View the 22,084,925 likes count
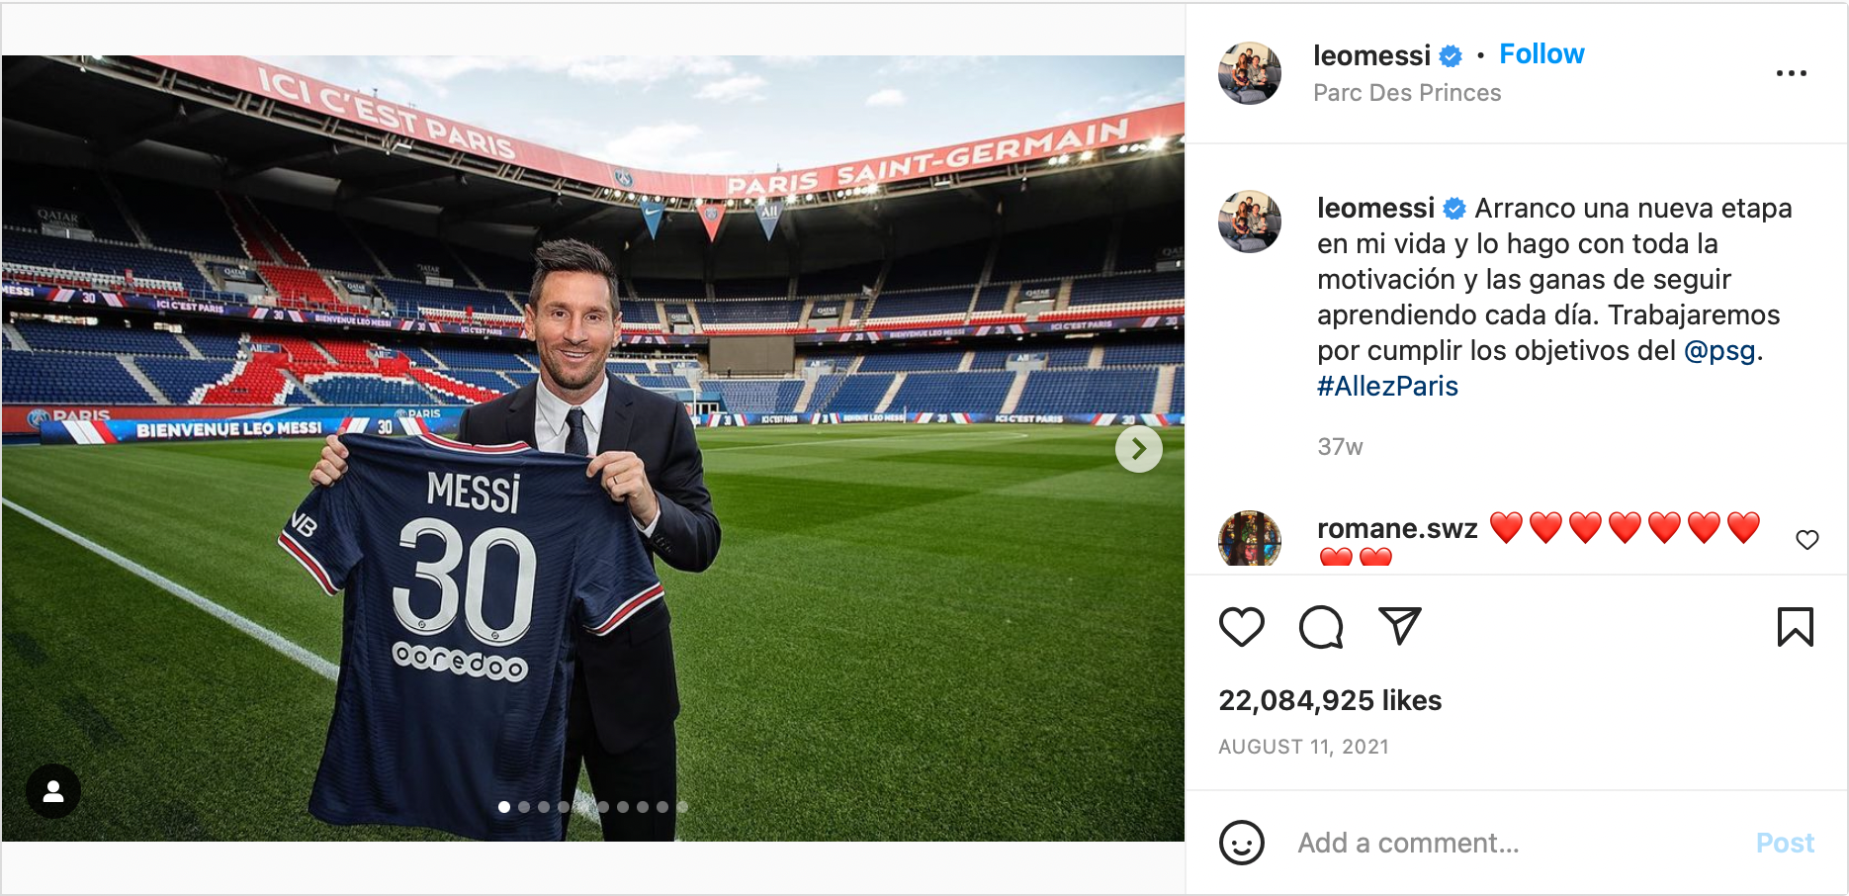This screenshot has width=1849, height=896. pos(1329,700)
